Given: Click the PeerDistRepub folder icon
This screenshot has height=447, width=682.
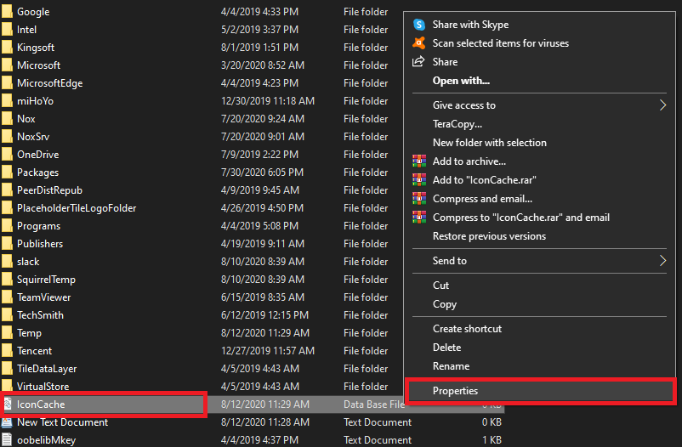Looking at the screenshot, I should pos(7,190).
